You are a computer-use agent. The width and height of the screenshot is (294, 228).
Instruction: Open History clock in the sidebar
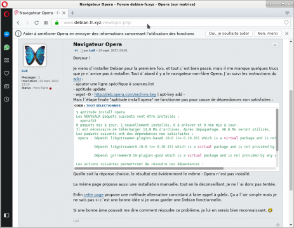point(6,99)
